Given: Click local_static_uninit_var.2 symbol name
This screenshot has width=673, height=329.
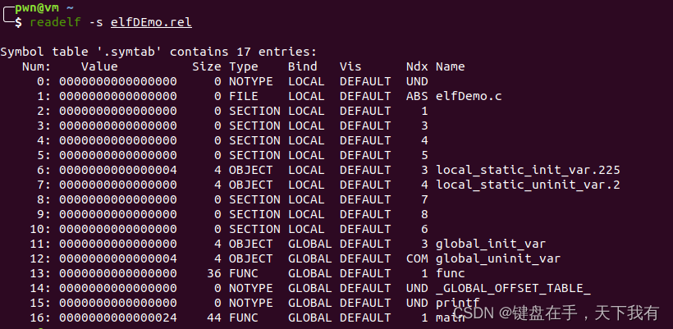Looking at the screenshot, I should coord(528,185).
